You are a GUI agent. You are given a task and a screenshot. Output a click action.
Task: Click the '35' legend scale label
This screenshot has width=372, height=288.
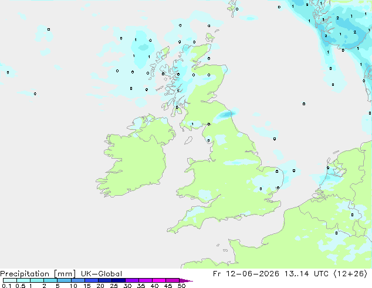141,286
